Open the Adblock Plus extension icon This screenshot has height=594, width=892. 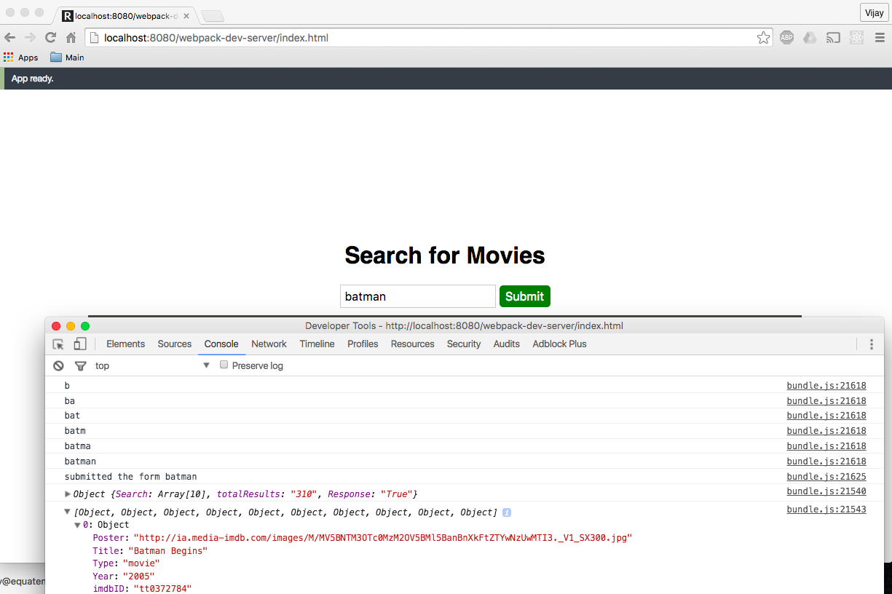click(786, 38)
